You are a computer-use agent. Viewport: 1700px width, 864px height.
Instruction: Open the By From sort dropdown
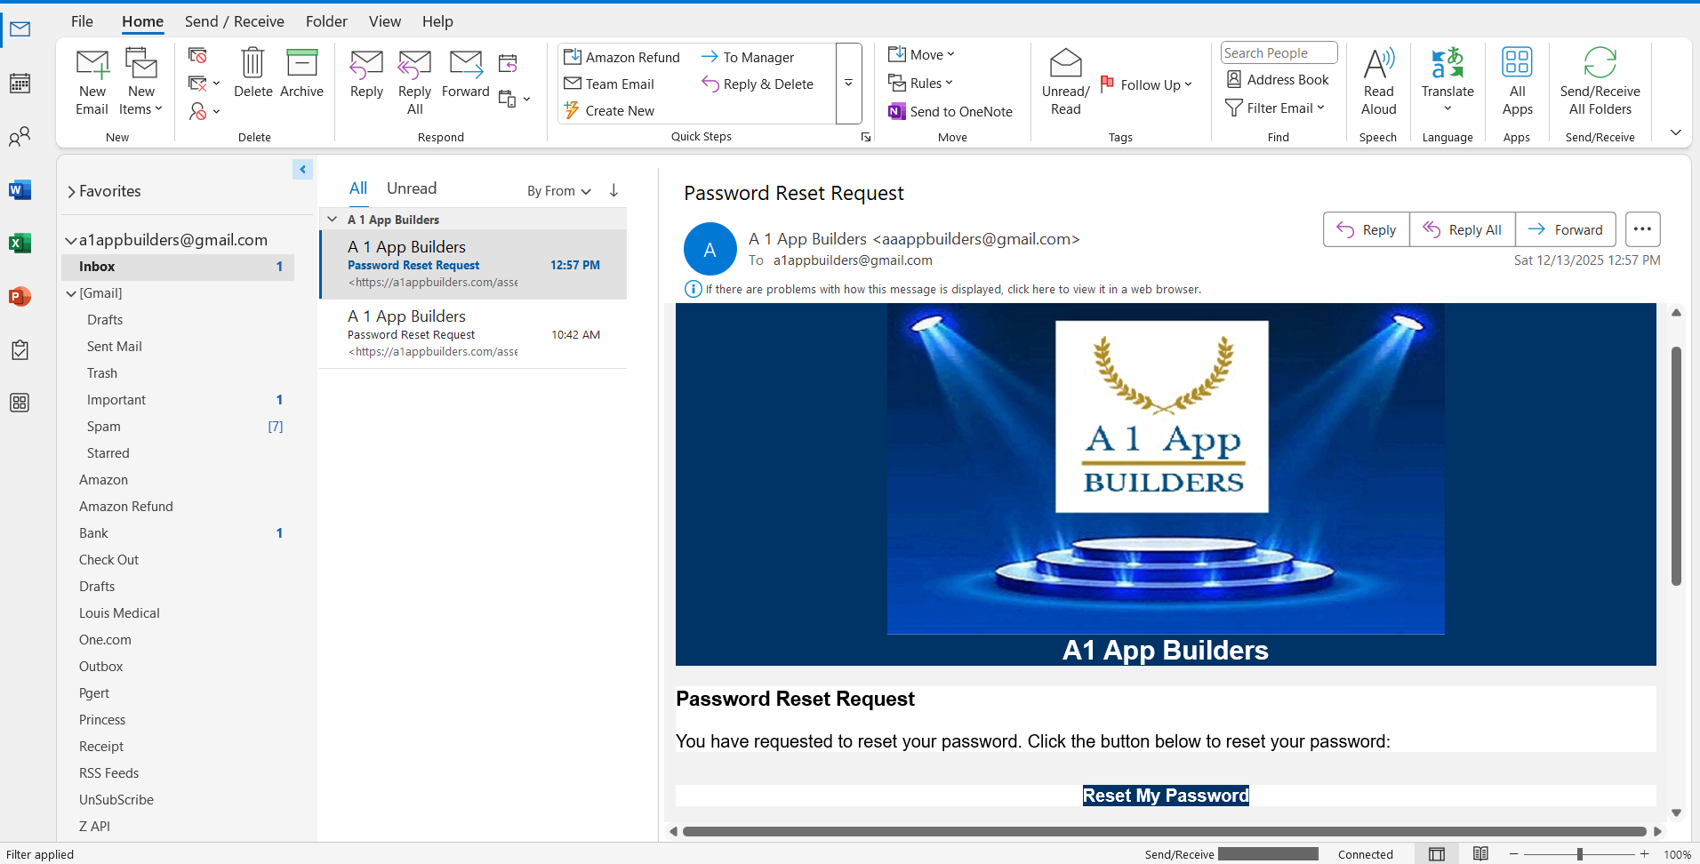(x=557, y=190)
